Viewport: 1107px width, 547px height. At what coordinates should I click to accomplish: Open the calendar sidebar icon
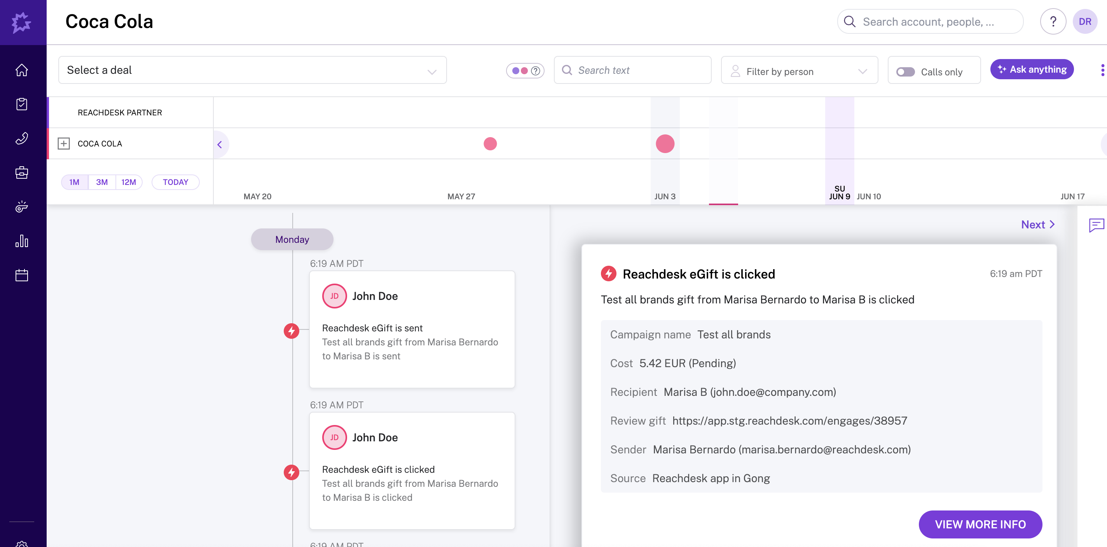point(21,275)
